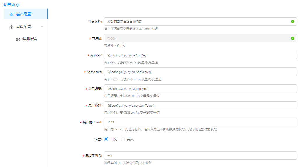Click the 用户的userId input field
Viewport: 301px width, 167px height.
[x=200, y=122]
